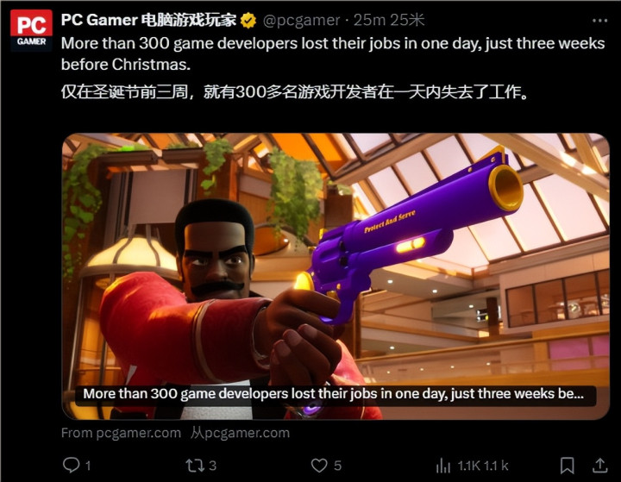Follow the From pcgamer.com source link
The width and height of the screenshot is (621, 482).
[x=122, y=433]
